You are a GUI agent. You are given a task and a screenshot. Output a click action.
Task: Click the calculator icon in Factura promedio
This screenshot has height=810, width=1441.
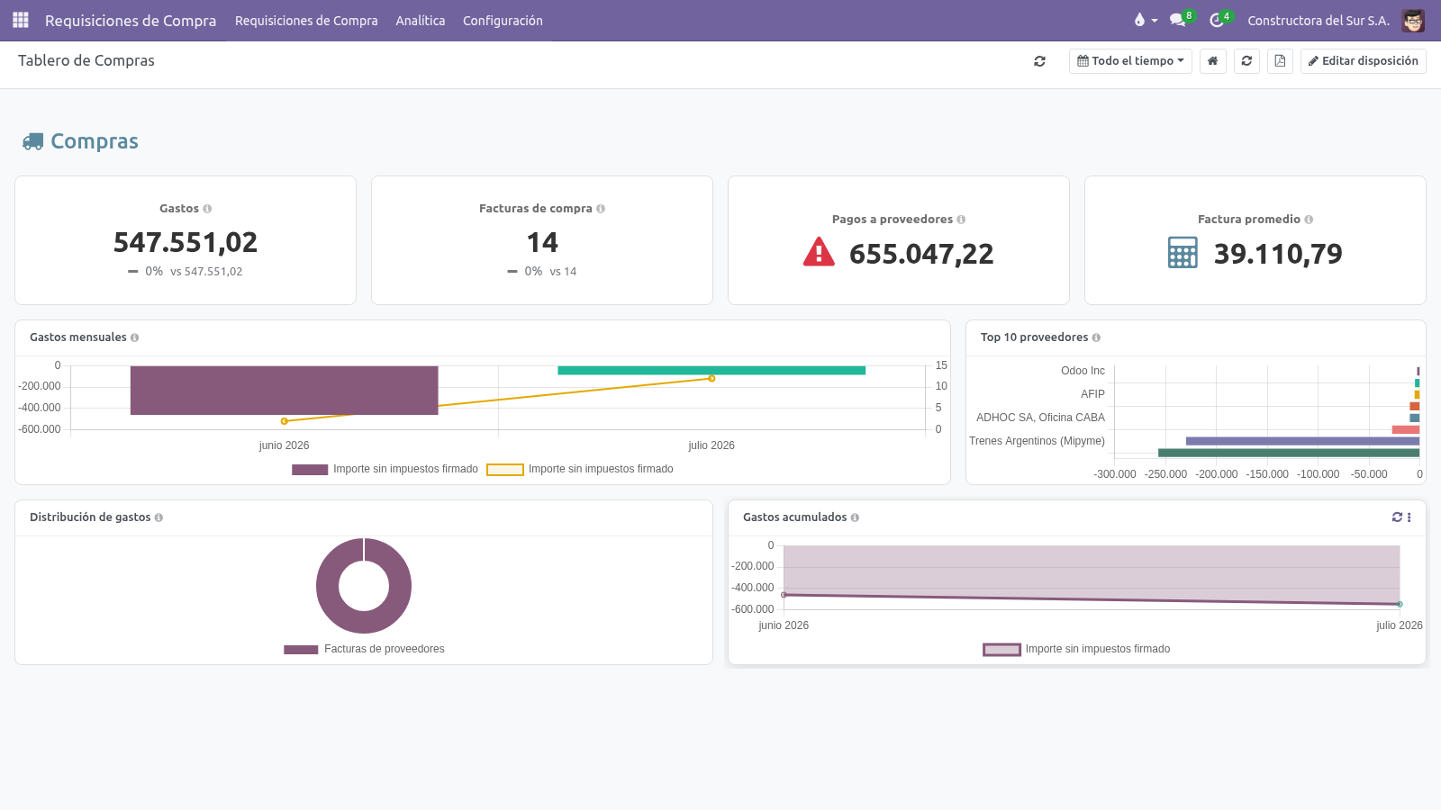point(1183,253)
